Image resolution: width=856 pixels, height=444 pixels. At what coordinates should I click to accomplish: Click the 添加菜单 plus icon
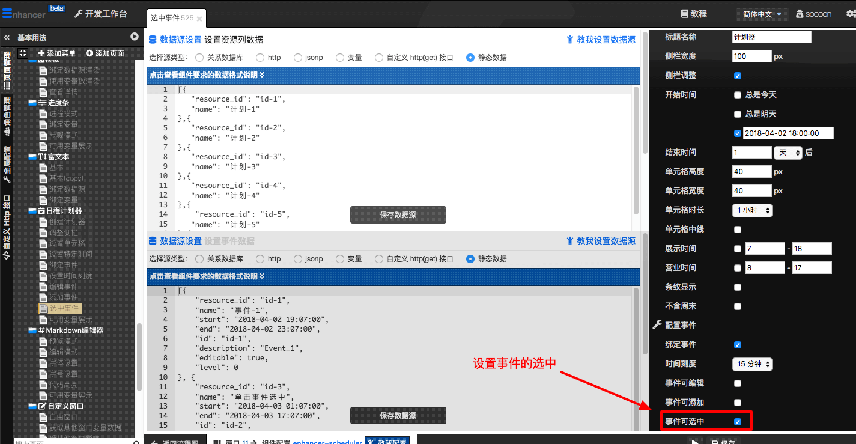pos(41,53)
